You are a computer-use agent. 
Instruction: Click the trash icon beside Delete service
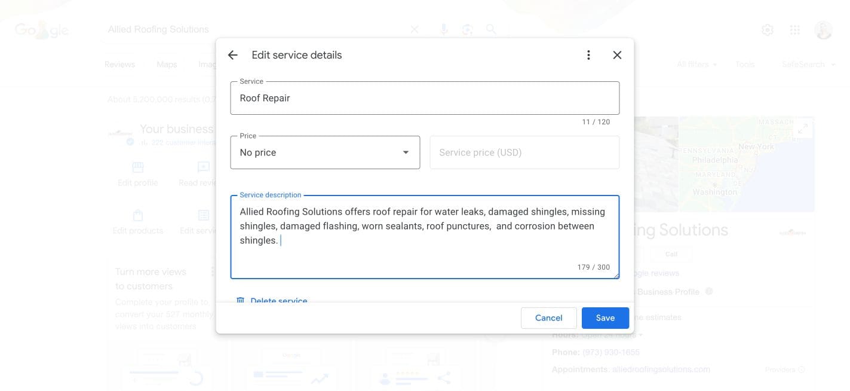(240, 300)
